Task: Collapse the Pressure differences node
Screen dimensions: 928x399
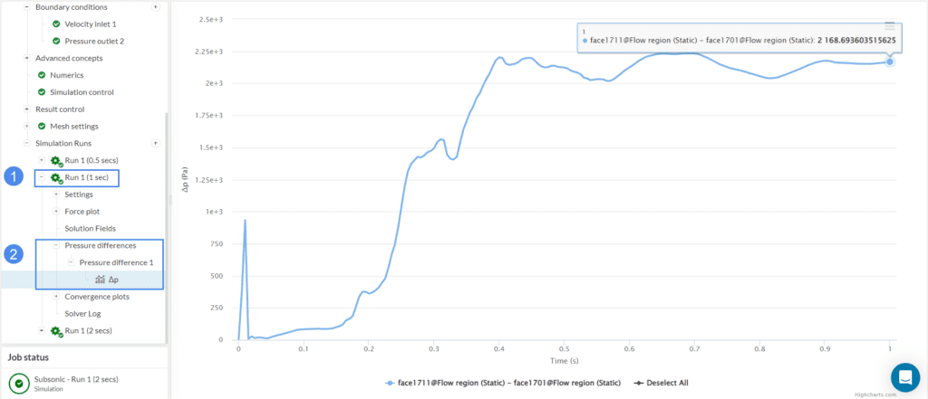Action: point(56,245)
